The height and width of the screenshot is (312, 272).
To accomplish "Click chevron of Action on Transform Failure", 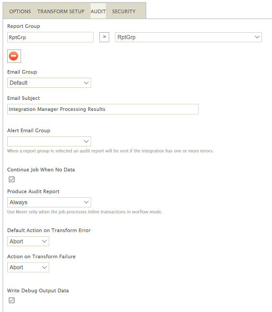I will click(x=44, y=267).
